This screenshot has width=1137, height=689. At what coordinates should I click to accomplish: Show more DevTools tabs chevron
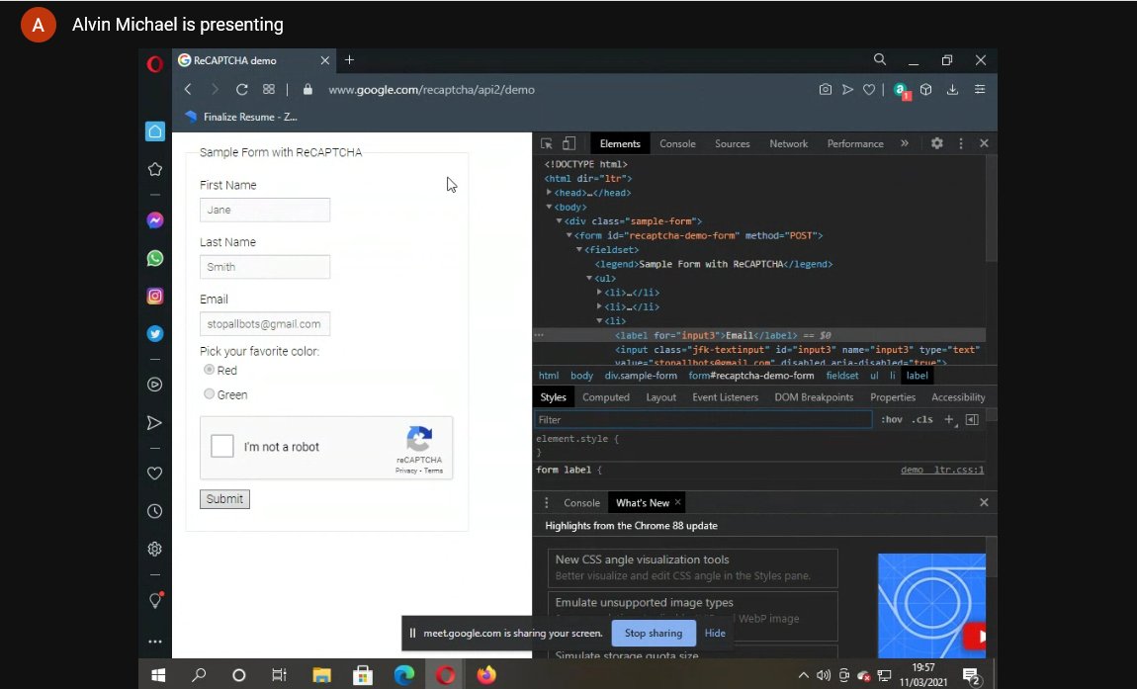point(905,143)
